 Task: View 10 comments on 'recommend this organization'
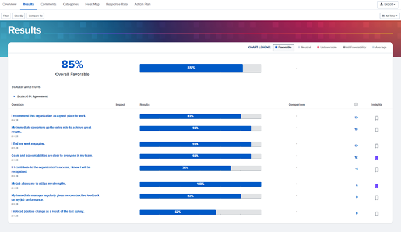[356, 117]
